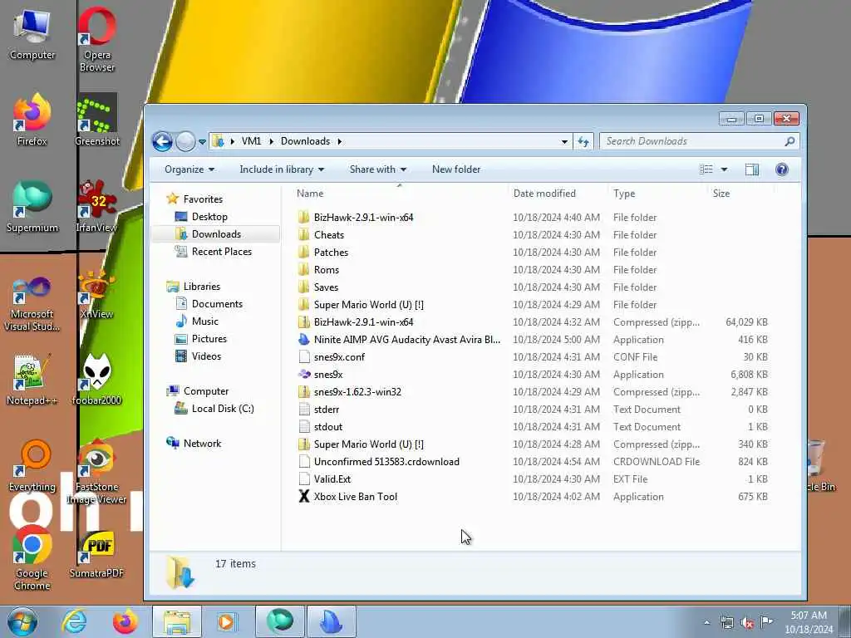Image resolution: width=851 pixels, height=638 pixels.
Task: Expand the arrow after Downloads breadcrumb
Action: coord(340,141)
